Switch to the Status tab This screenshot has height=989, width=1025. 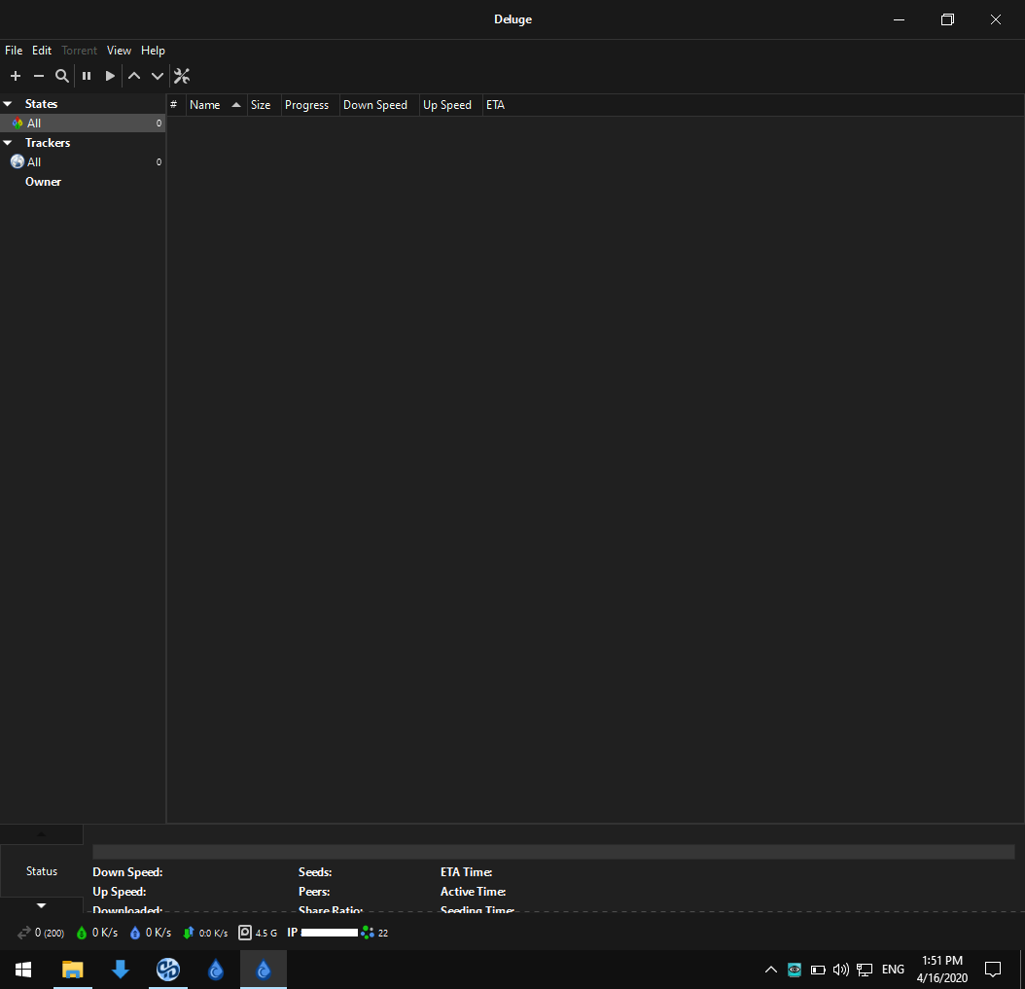point(42,871)
